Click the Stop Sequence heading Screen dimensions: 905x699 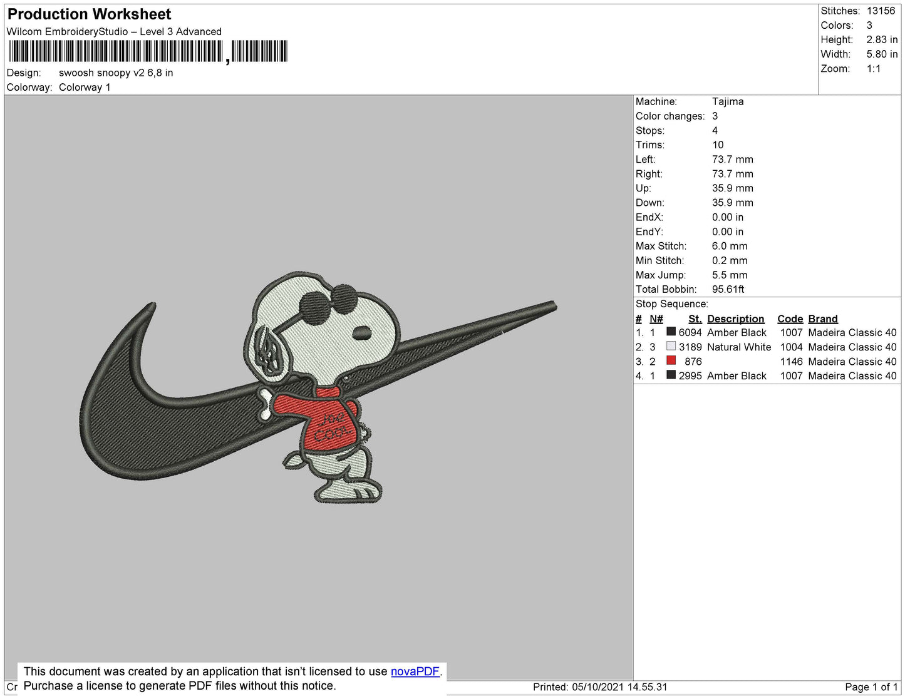click(671, 304)
